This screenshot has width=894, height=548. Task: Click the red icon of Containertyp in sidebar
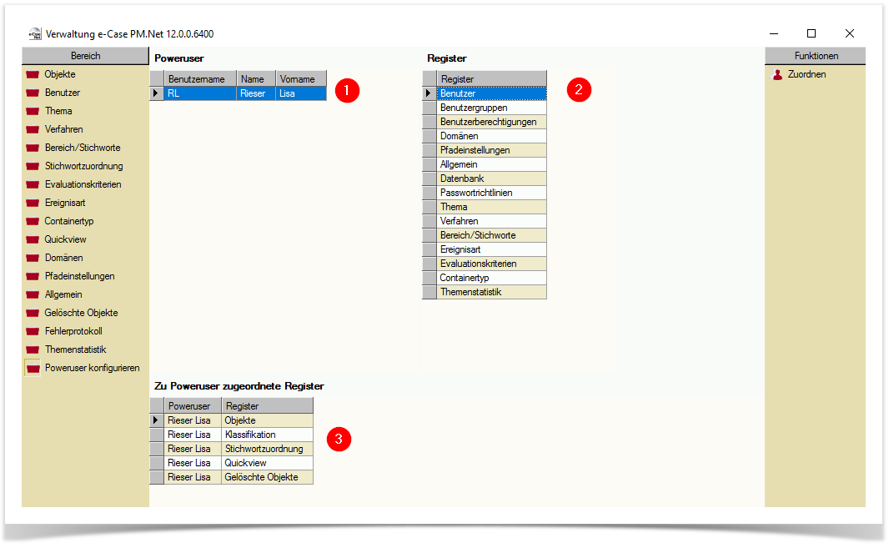coord(33,221)
